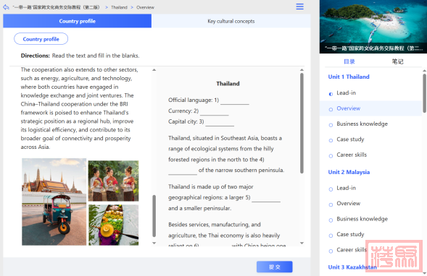Click the Country profile pill button

tap(41, 39)
